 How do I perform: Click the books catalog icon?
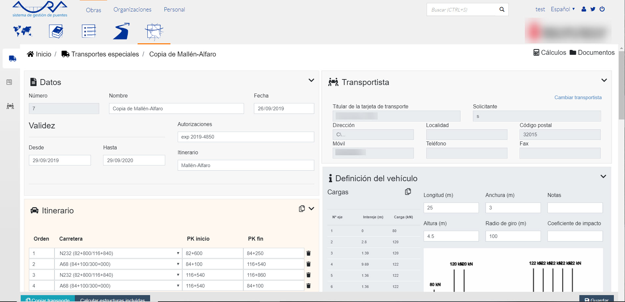(56, 32)
